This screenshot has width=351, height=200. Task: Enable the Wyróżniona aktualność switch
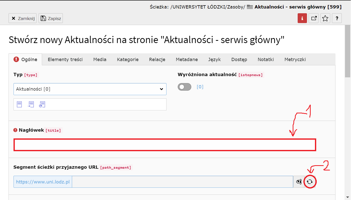tap(184, 87)
